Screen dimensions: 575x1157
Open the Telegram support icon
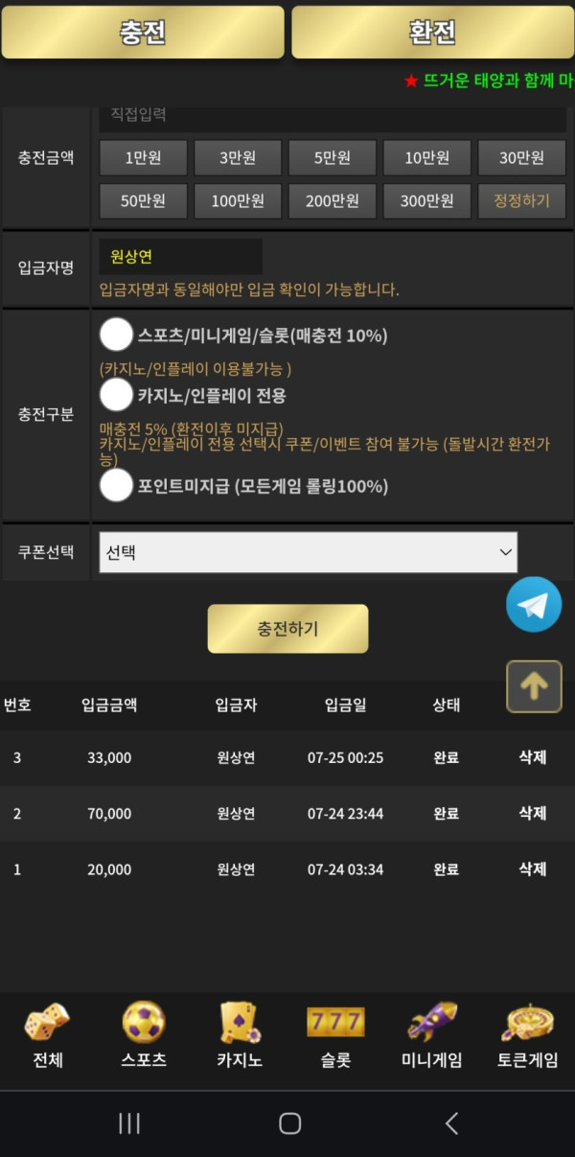coord(534,604)
